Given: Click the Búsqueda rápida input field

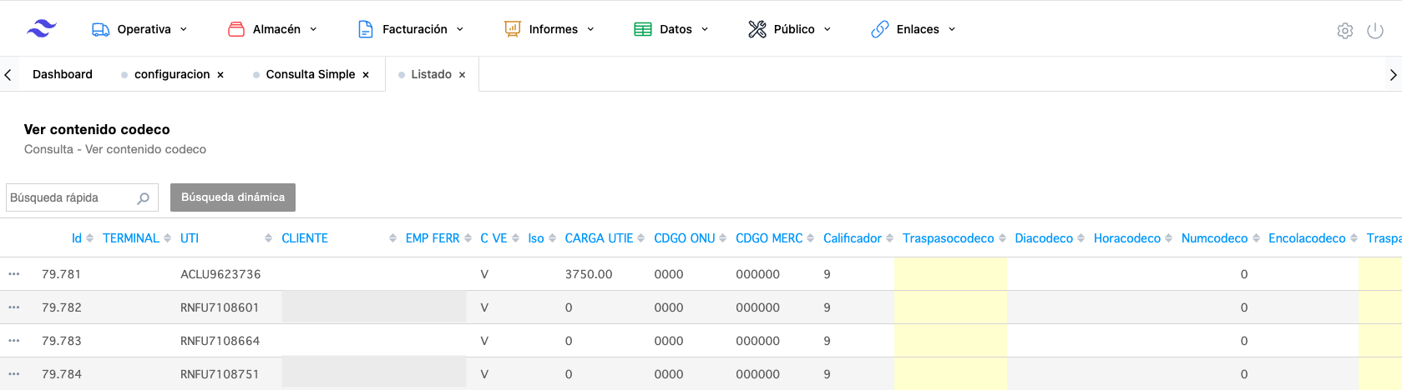Looking at the screenshot, I should pyautogui.click(x=70, y=198).
